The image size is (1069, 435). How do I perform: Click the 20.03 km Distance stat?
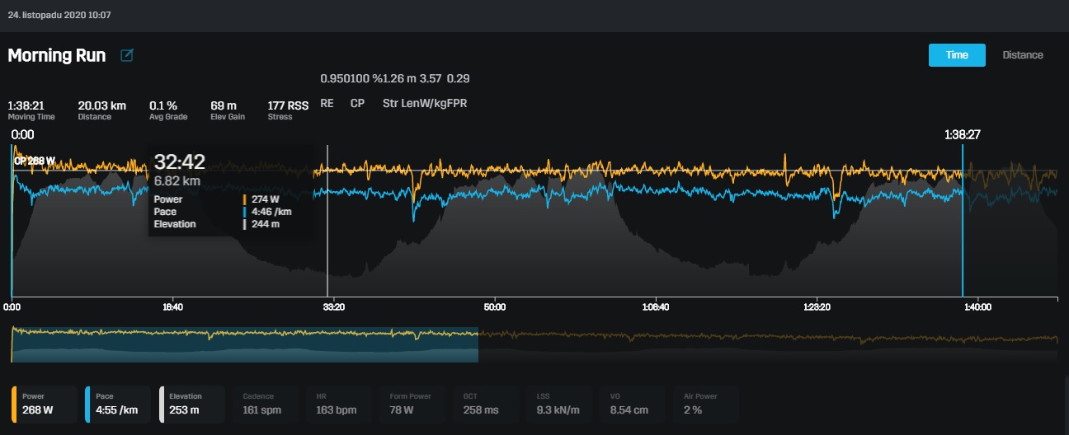point(101,110)
